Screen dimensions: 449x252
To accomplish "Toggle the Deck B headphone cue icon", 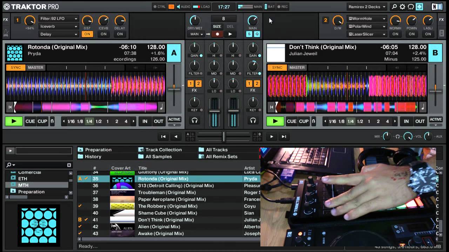I will click(253, 121).
